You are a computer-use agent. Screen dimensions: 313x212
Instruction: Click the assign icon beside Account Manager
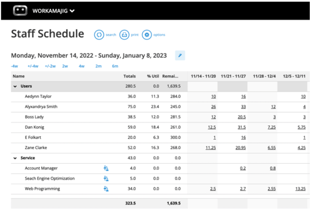tap(106, 168)
